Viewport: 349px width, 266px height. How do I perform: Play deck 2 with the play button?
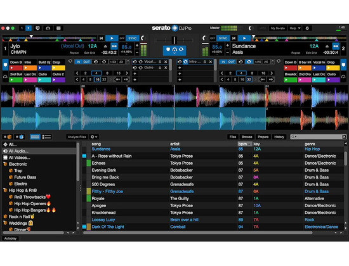(x=244, y=38)
